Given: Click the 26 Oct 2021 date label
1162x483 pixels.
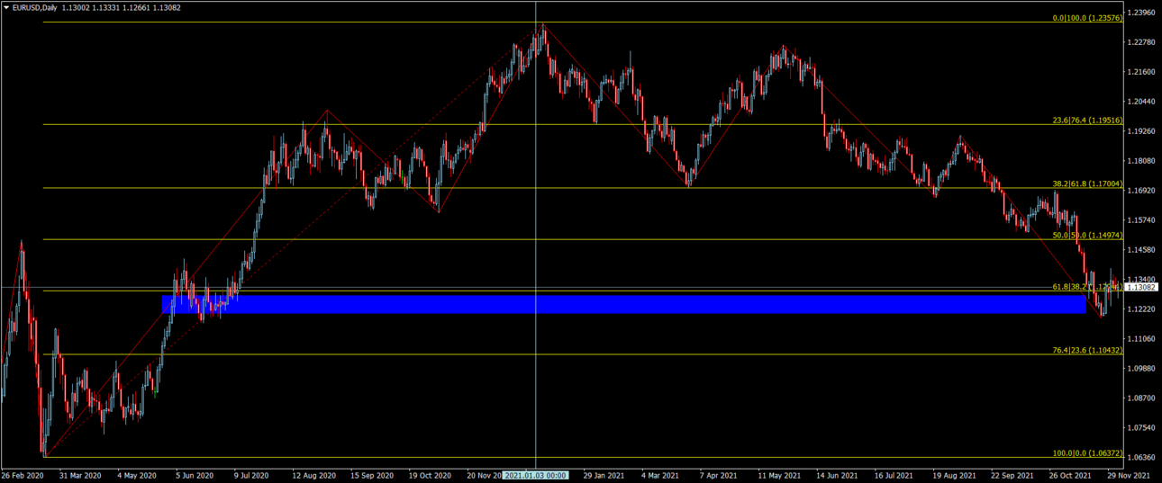Looking at the screenshot, I should tap(1070, 475).
